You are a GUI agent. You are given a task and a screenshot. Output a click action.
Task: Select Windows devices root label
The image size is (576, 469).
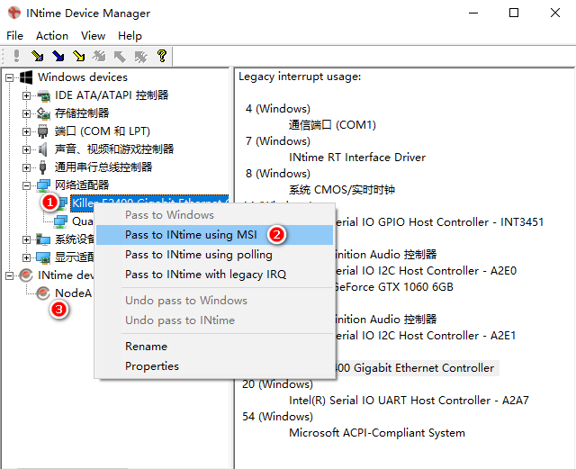(83, 77)
